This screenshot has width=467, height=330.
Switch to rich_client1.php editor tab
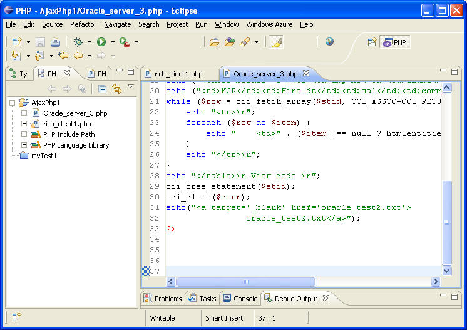[178, 74]
